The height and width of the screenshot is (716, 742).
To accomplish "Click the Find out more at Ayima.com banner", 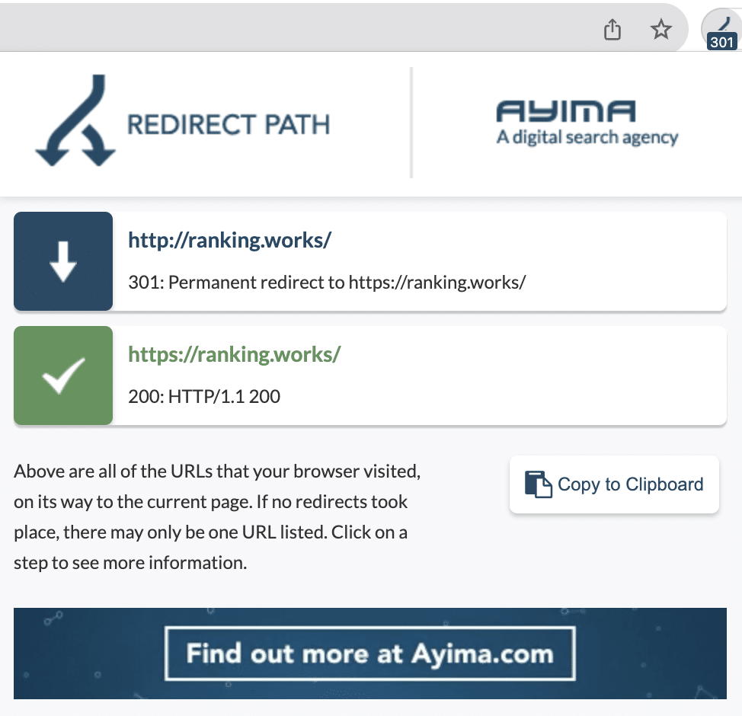I will [x=370, y=654].
